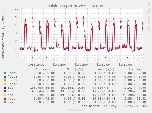The width and height of the screenshot is (152, 113).
Task: Click the 30 y-axis tick label
Action: [x=17, y=33]
